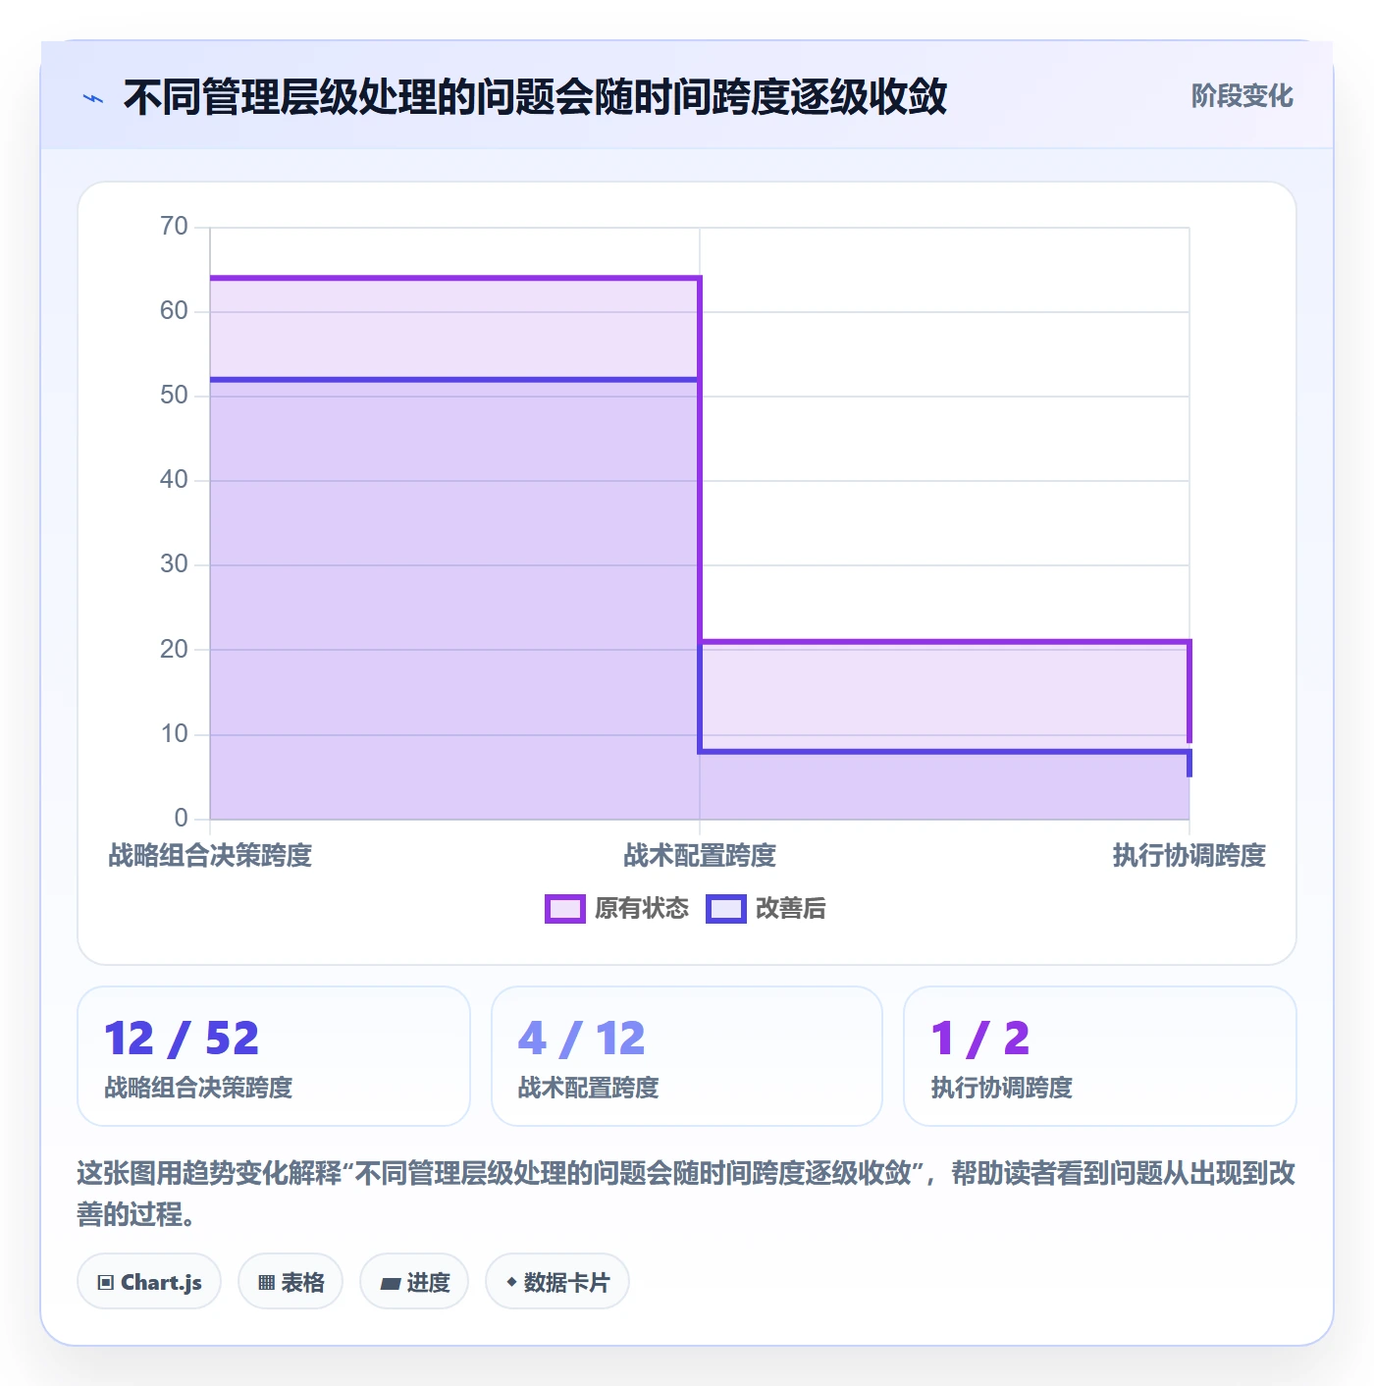The height and width of the screenshot is (1386, 1374).
Task: Click the purple 原有状态 legend swatch
Action: pos(565,909)
